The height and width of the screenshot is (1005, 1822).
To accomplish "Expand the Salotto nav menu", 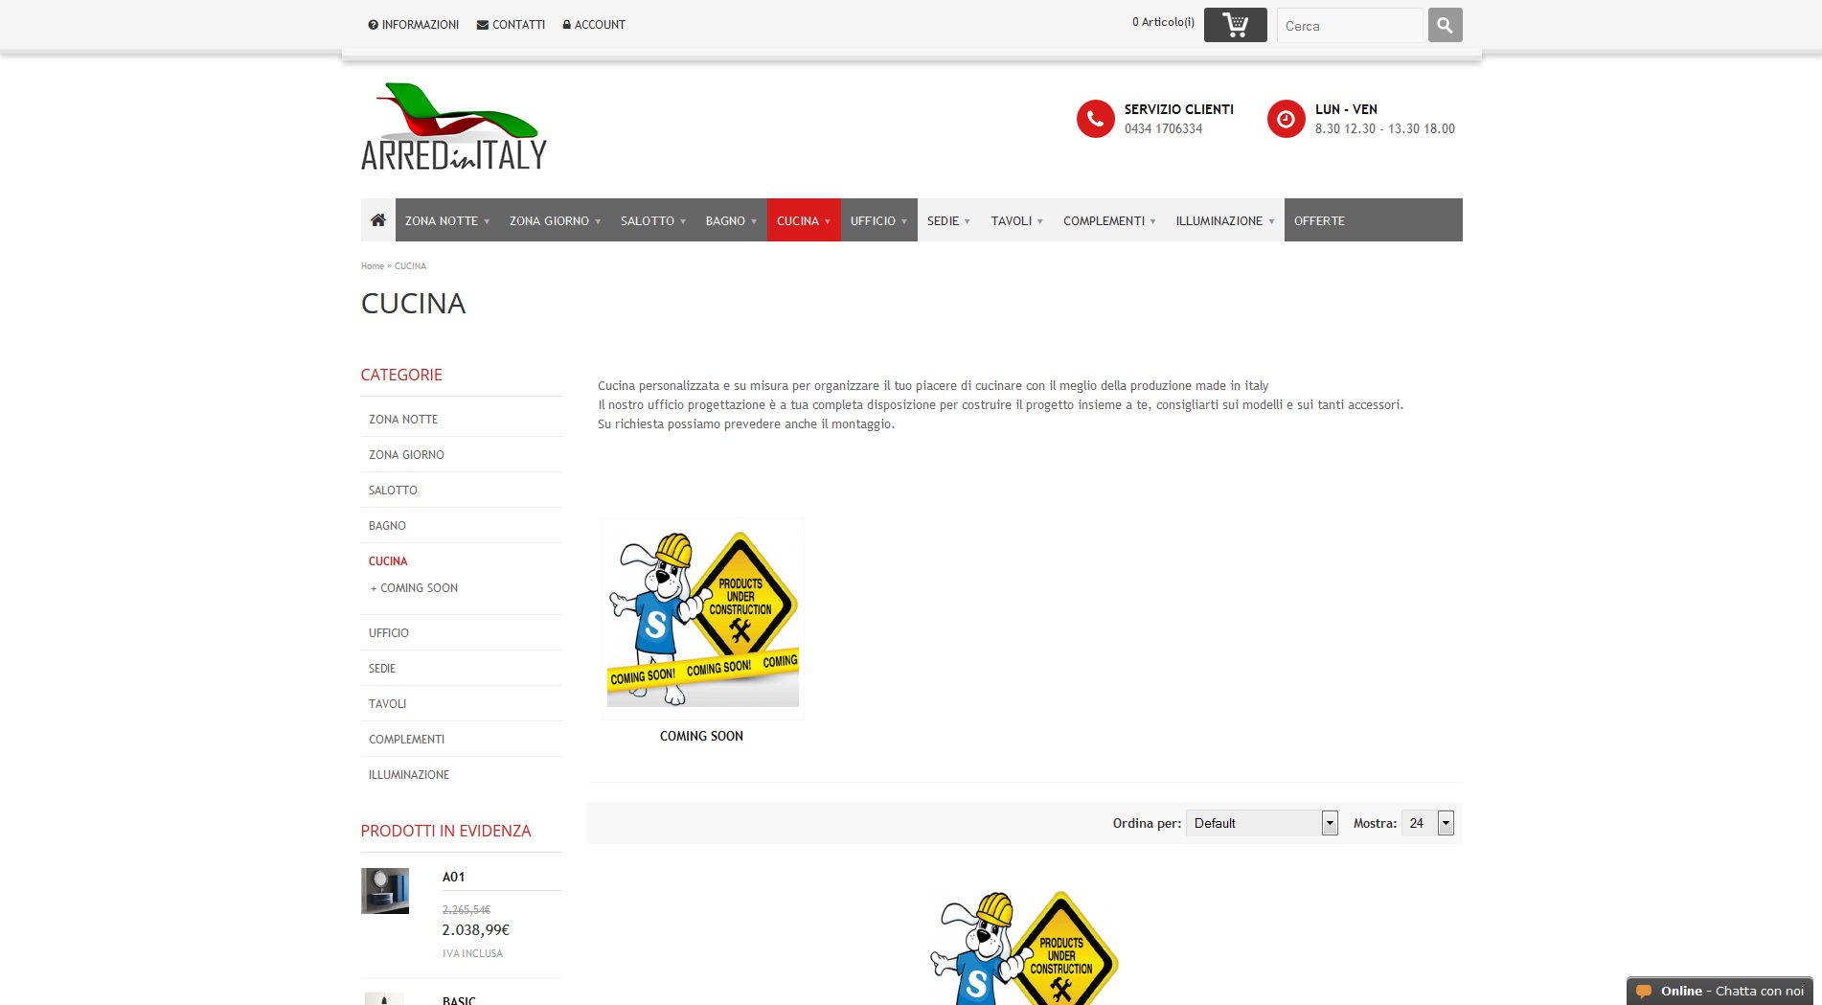I will pyautogui.click(x=653, y=220).
